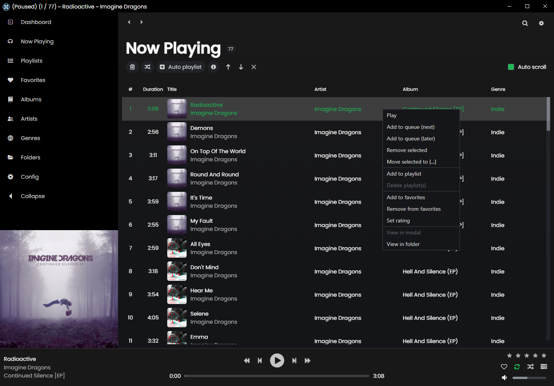Navigate back with the left chevron
Viewport: 554px width, 386px height.
point(129,22)
